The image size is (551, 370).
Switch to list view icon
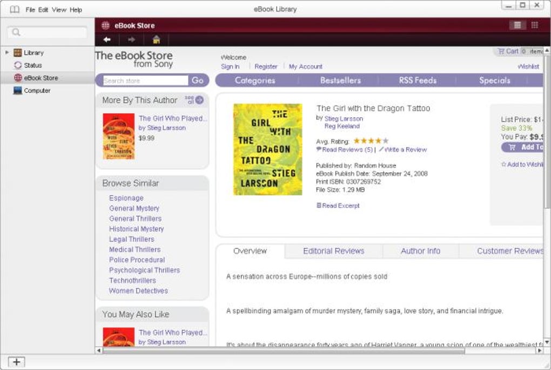point(518,25)
